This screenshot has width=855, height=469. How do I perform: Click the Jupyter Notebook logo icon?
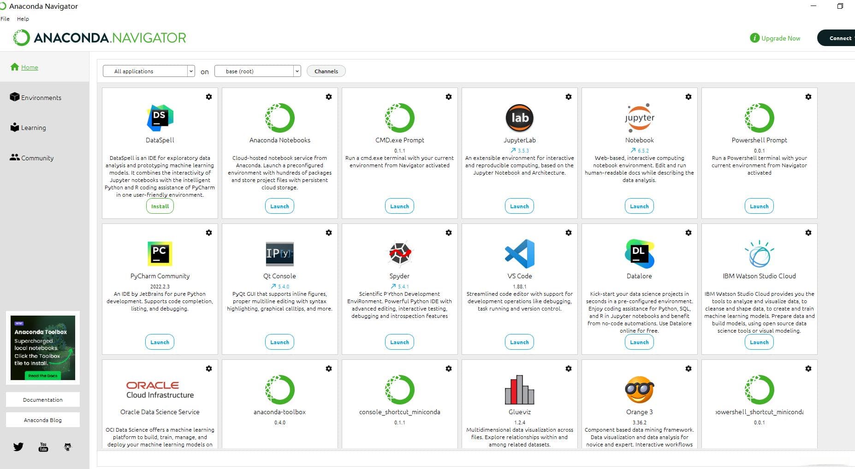coord(640,118)
